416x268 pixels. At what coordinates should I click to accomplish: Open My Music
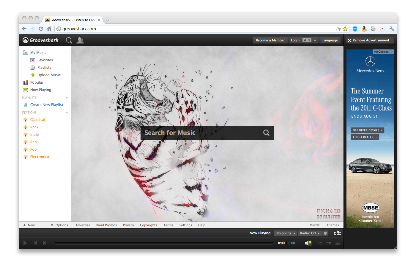38,53
